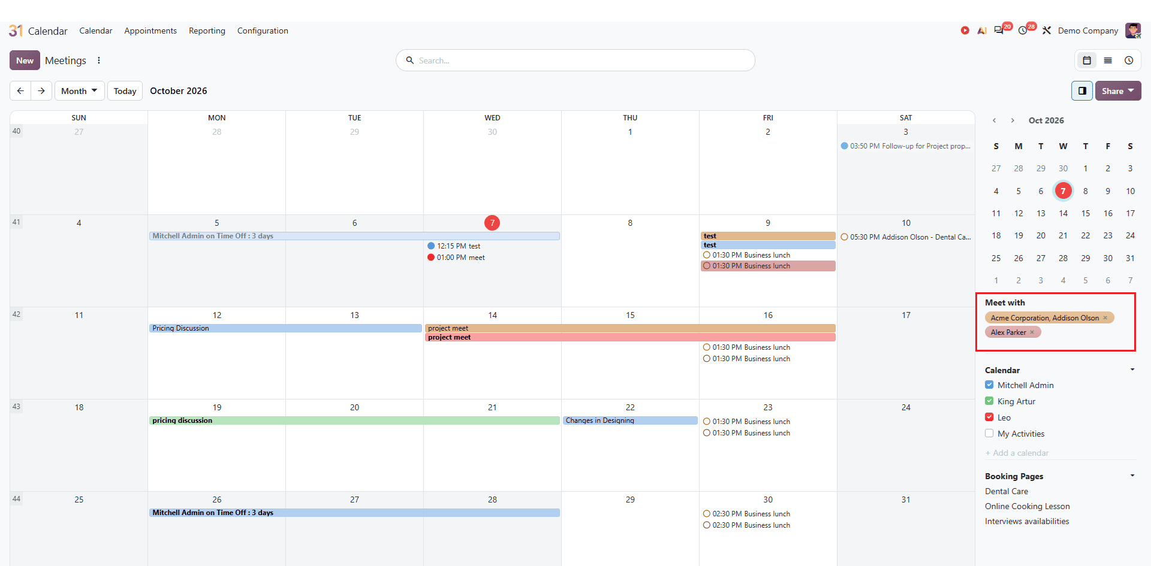Collapse the Calendar filter section

(1132, 370)
